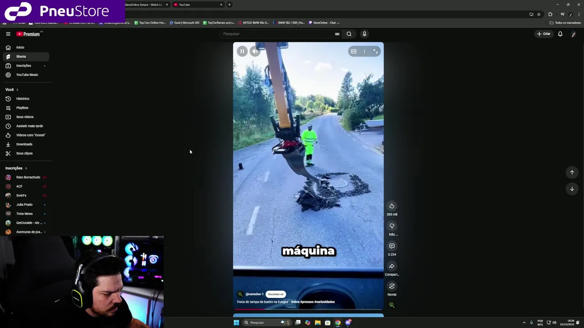This screenshot has width=584, height=328.
Task: Enter fullscreen on the Short
Action: coord(375,51)
